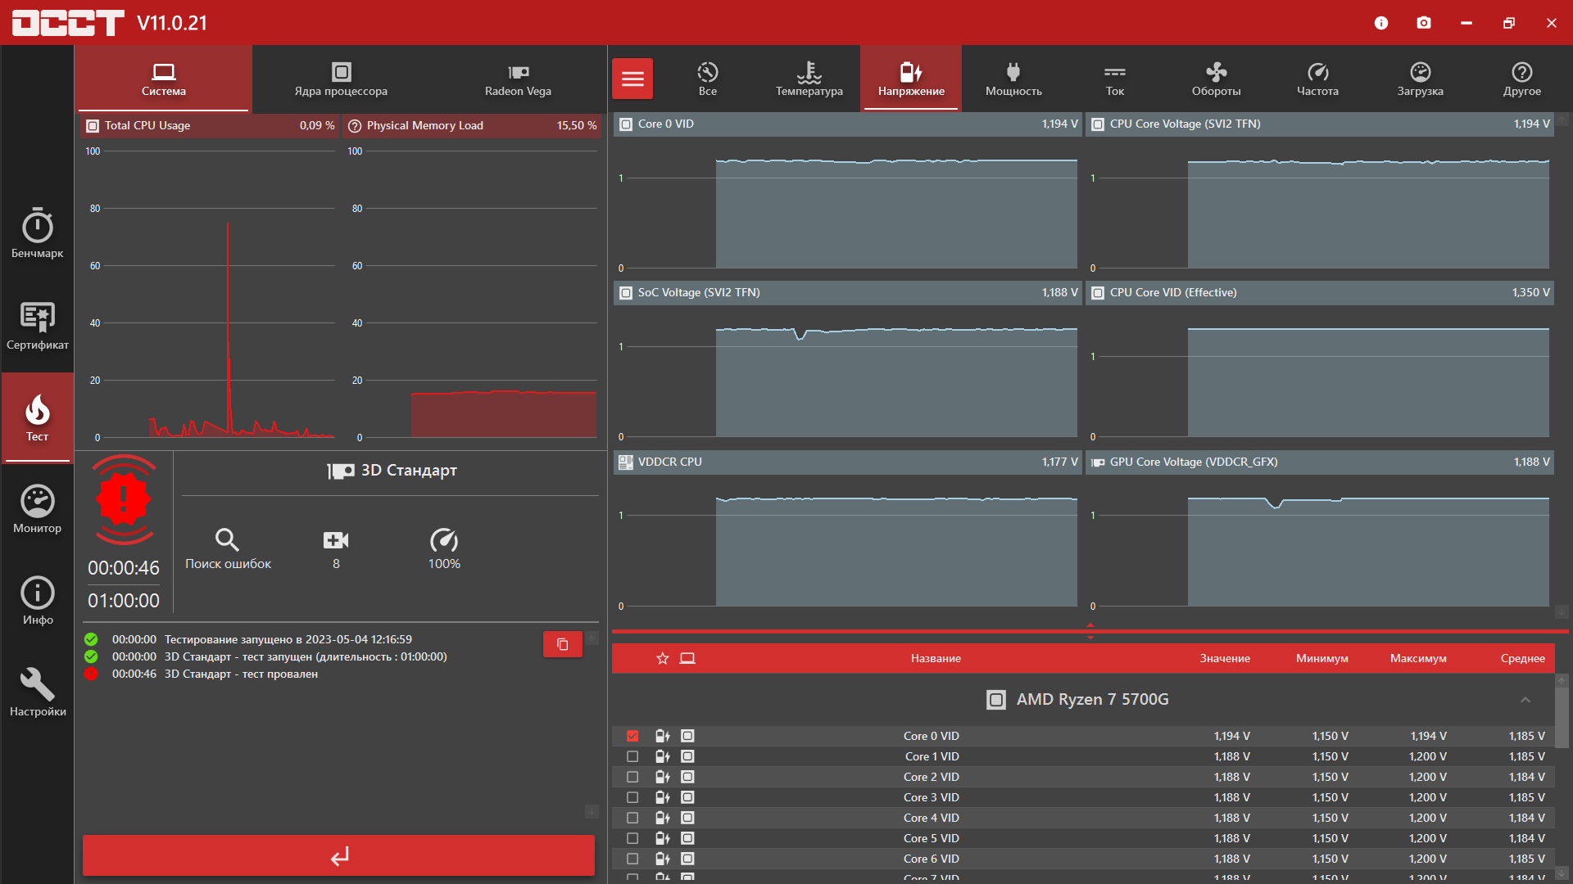Open the Сертификат section
1573x884 pixels.
[x=38, y=325]
